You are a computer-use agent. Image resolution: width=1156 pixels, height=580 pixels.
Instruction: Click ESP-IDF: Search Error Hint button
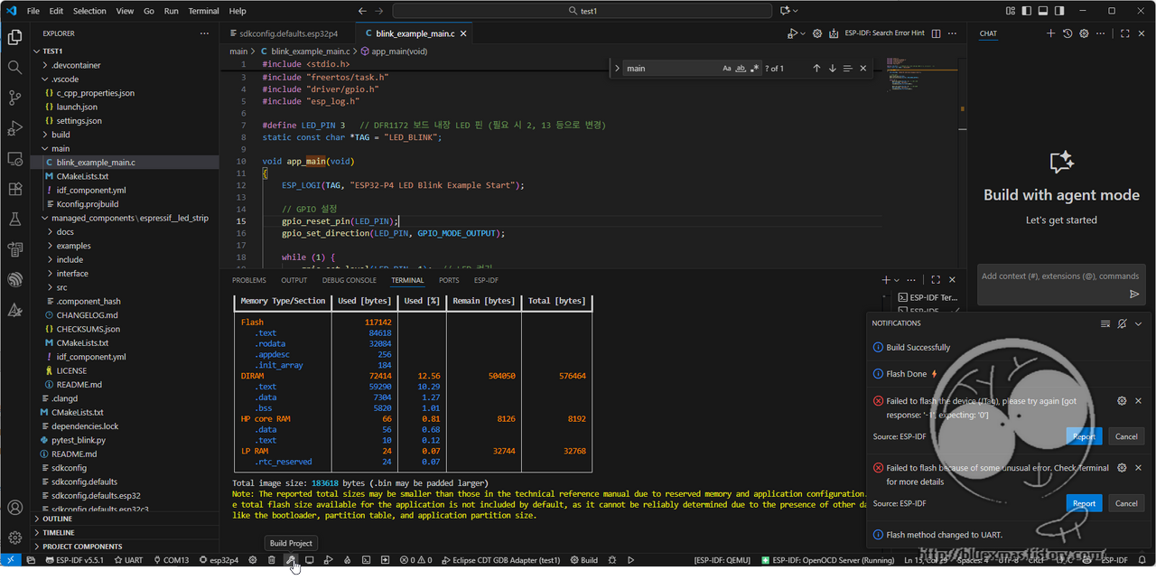click(x=884, y=33)
